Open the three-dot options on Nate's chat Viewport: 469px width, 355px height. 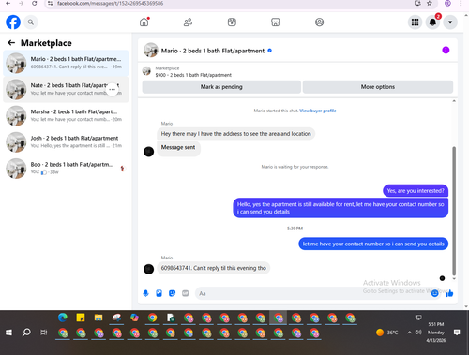tap(112, 89)
